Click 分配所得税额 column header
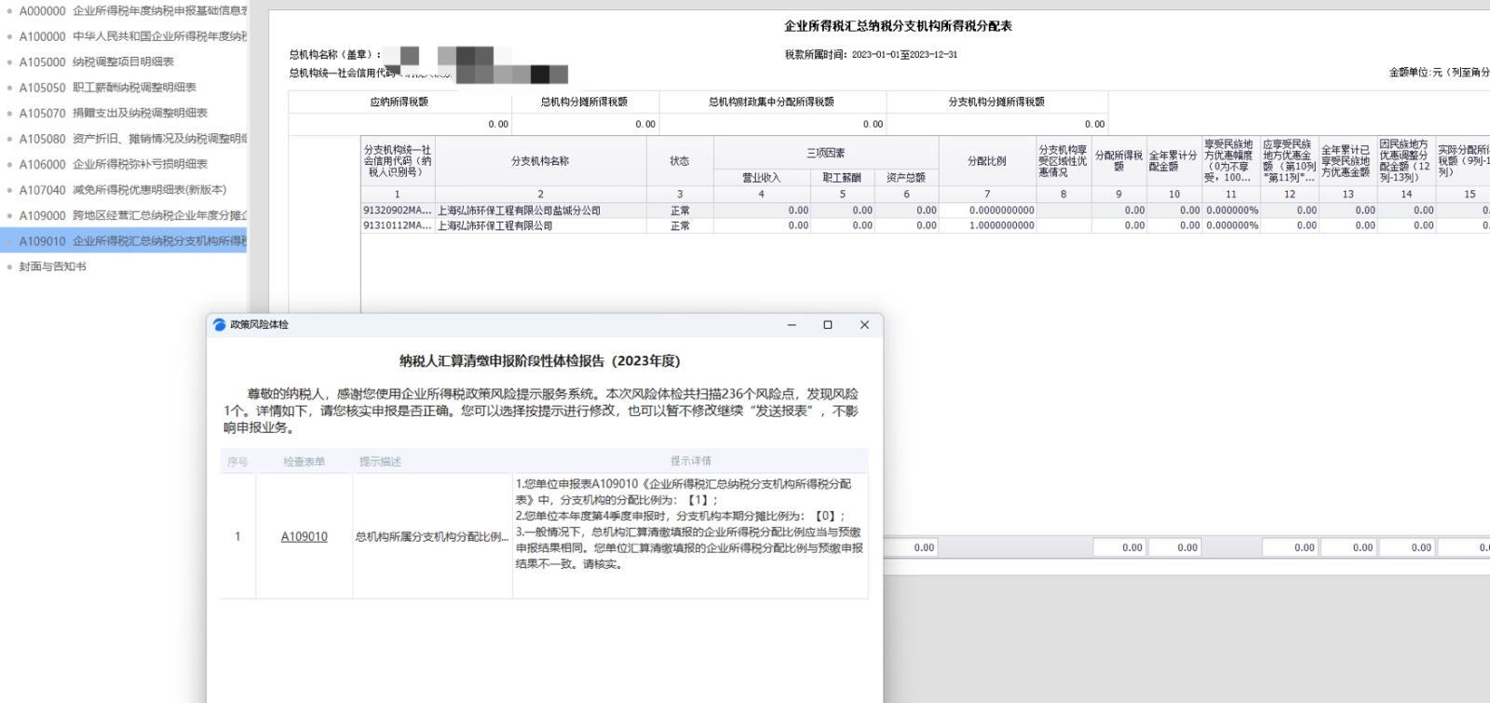Image resolution: width=1490 pixels, height=703 pixels. tap(1118, 161)
